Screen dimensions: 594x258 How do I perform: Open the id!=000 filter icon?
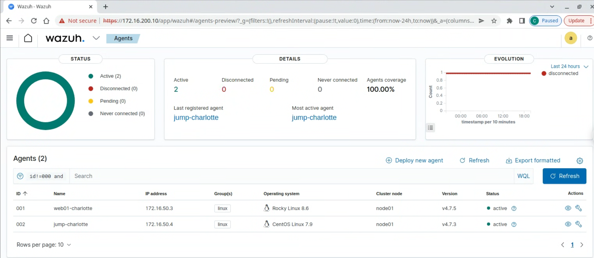(x=20, y=176)
